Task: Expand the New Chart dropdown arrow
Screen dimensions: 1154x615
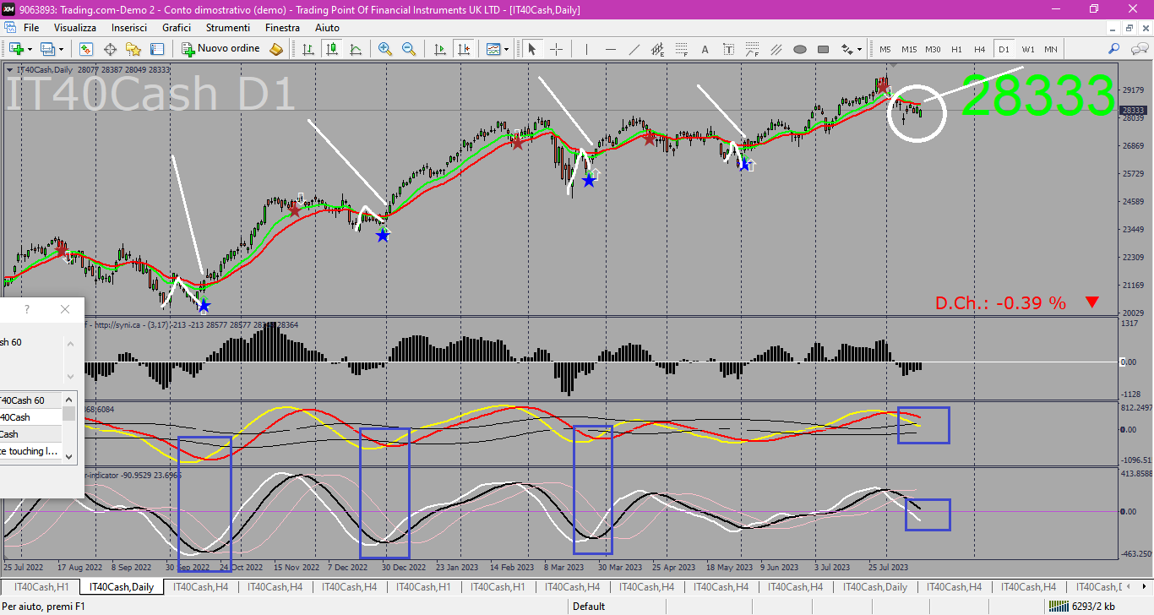Action: 30,49
